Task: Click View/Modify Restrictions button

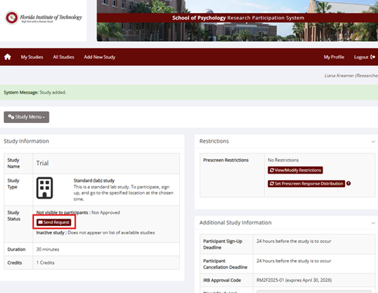Action: [x=295, y=170]
